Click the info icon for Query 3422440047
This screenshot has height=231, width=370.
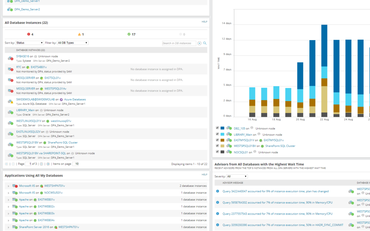tap(218, 191)
